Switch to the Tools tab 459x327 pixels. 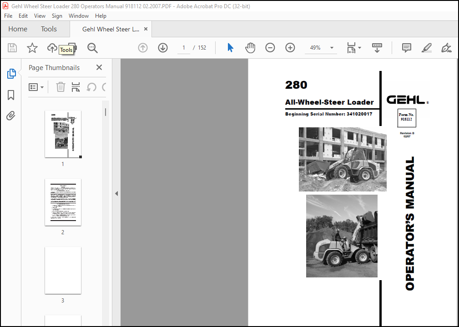click(x=49, y=29)
